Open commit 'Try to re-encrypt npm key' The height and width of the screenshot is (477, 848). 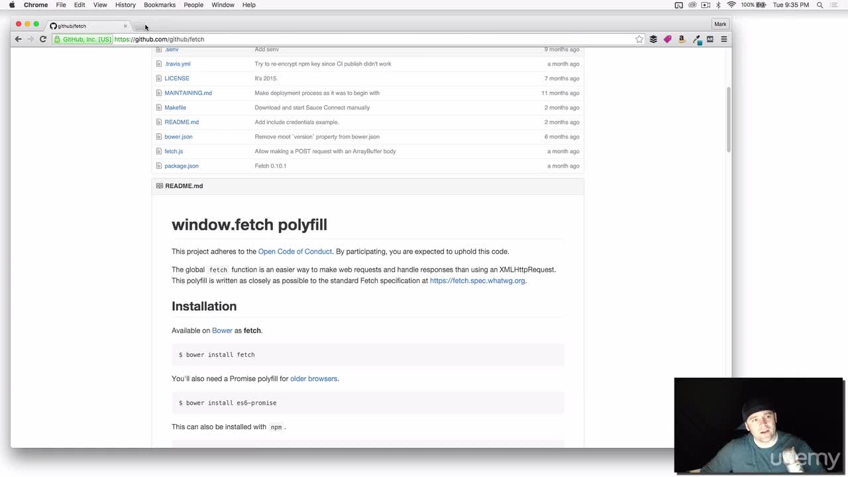pyautogui.click(x=323, y=64)
